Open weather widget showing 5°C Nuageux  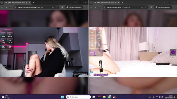6,97
